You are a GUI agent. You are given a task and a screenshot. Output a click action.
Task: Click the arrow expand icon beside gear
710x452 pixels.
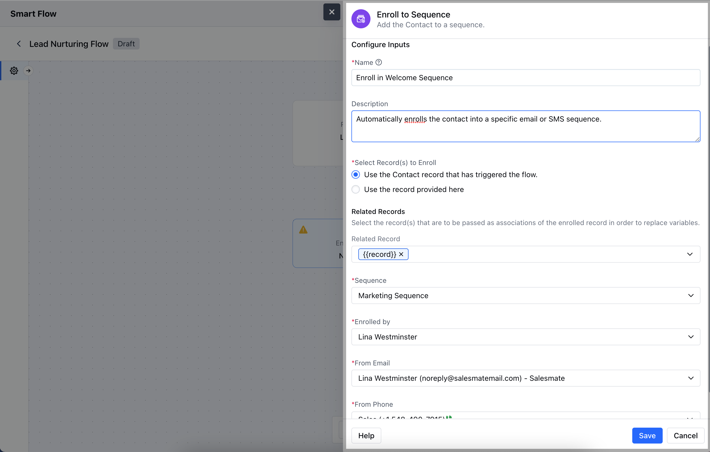pos(28,70)
